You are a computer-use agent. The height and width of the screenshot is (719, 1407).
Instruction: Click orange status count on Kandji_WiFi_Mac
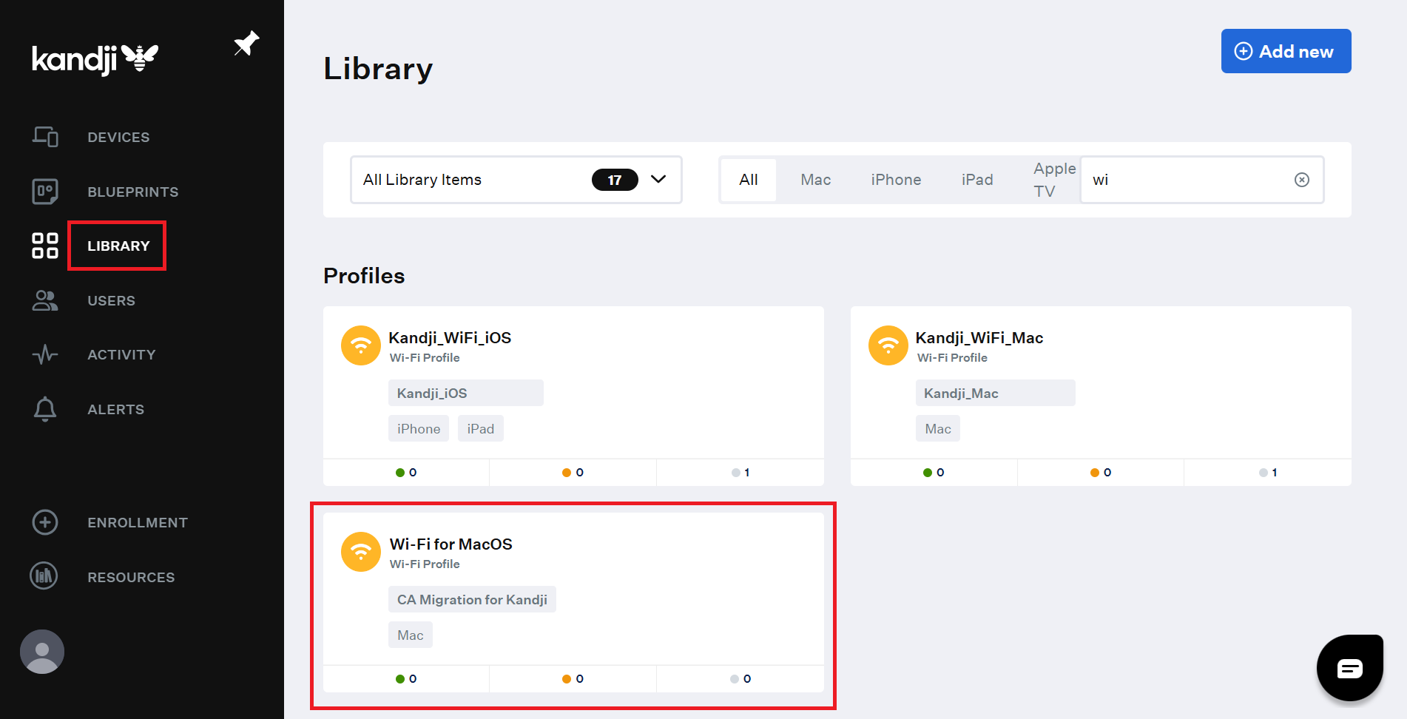tap(1101, 473)
